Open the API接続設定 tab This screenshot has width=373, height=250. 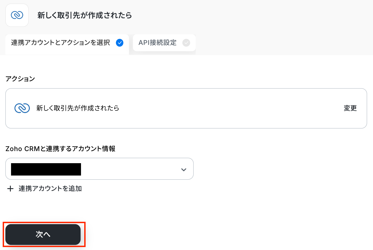coord(157,43)
